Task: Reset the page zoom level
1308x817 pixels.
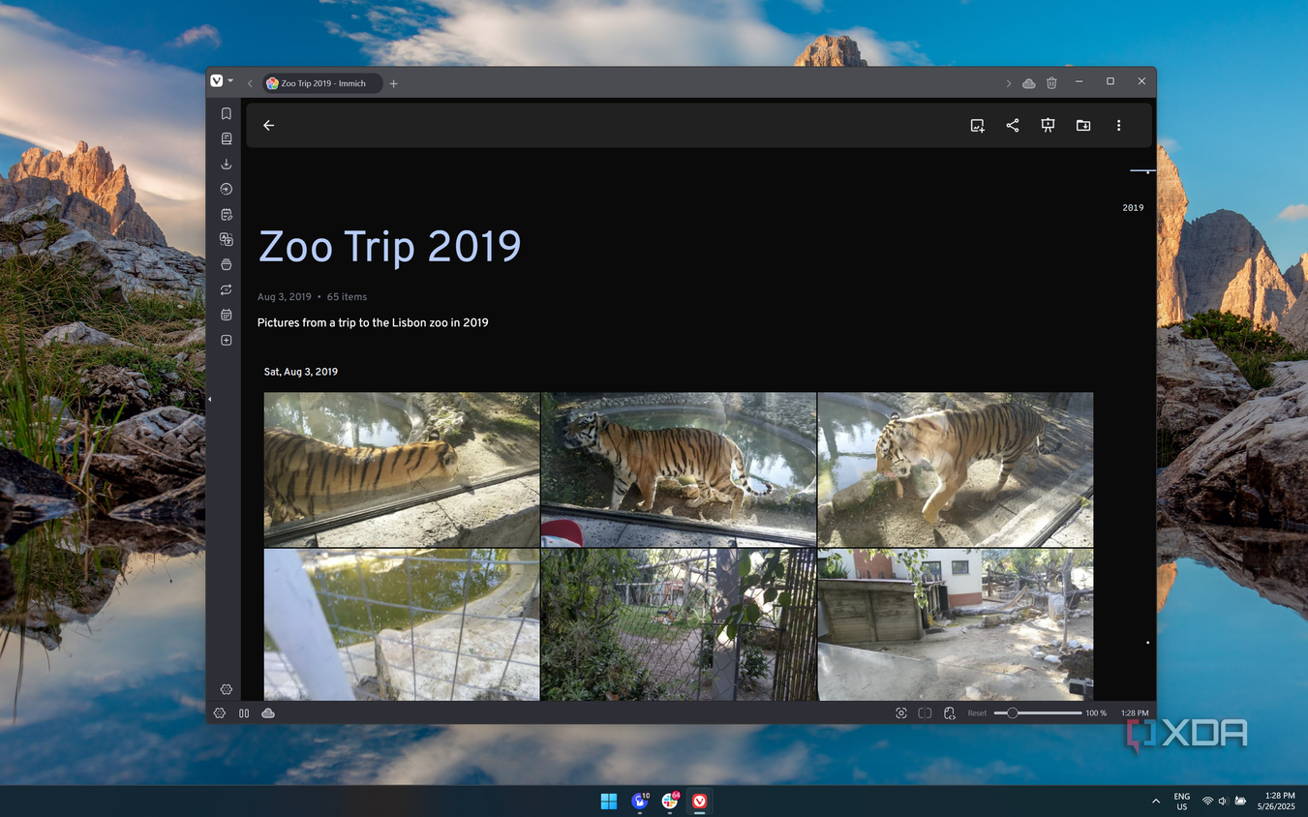Action: (x=977, y=713)
